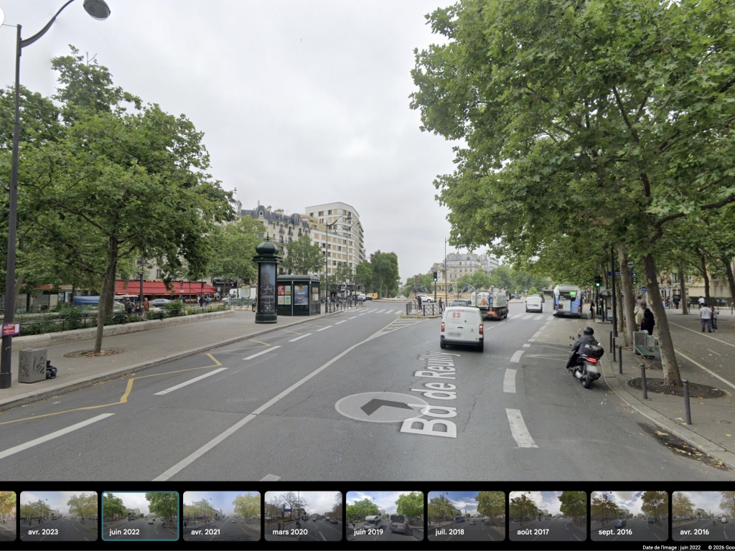Image resolution: width=735 pixels, height=551 pixels.
Task: Select the avr. 2023 historical thumbnail
Action: point(59,515)
